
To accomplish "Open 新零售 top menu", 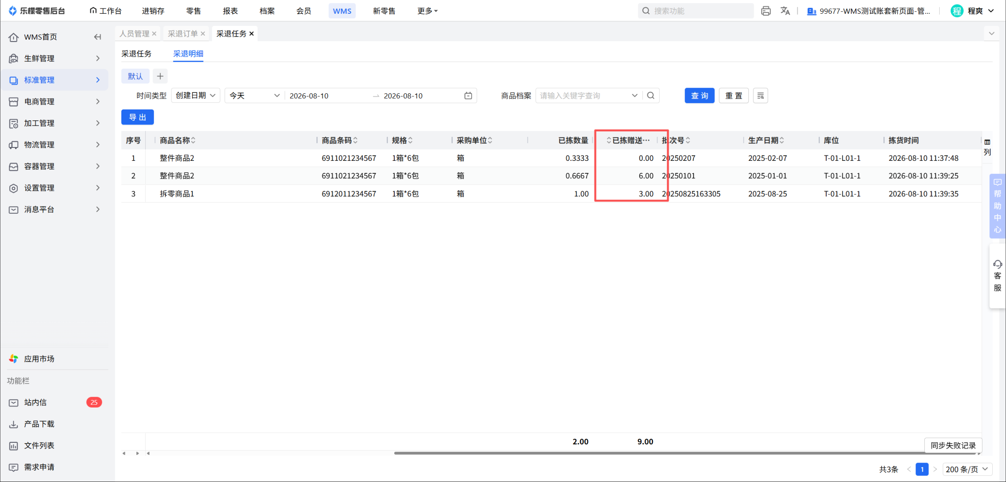I will click(x=384, y=11).
